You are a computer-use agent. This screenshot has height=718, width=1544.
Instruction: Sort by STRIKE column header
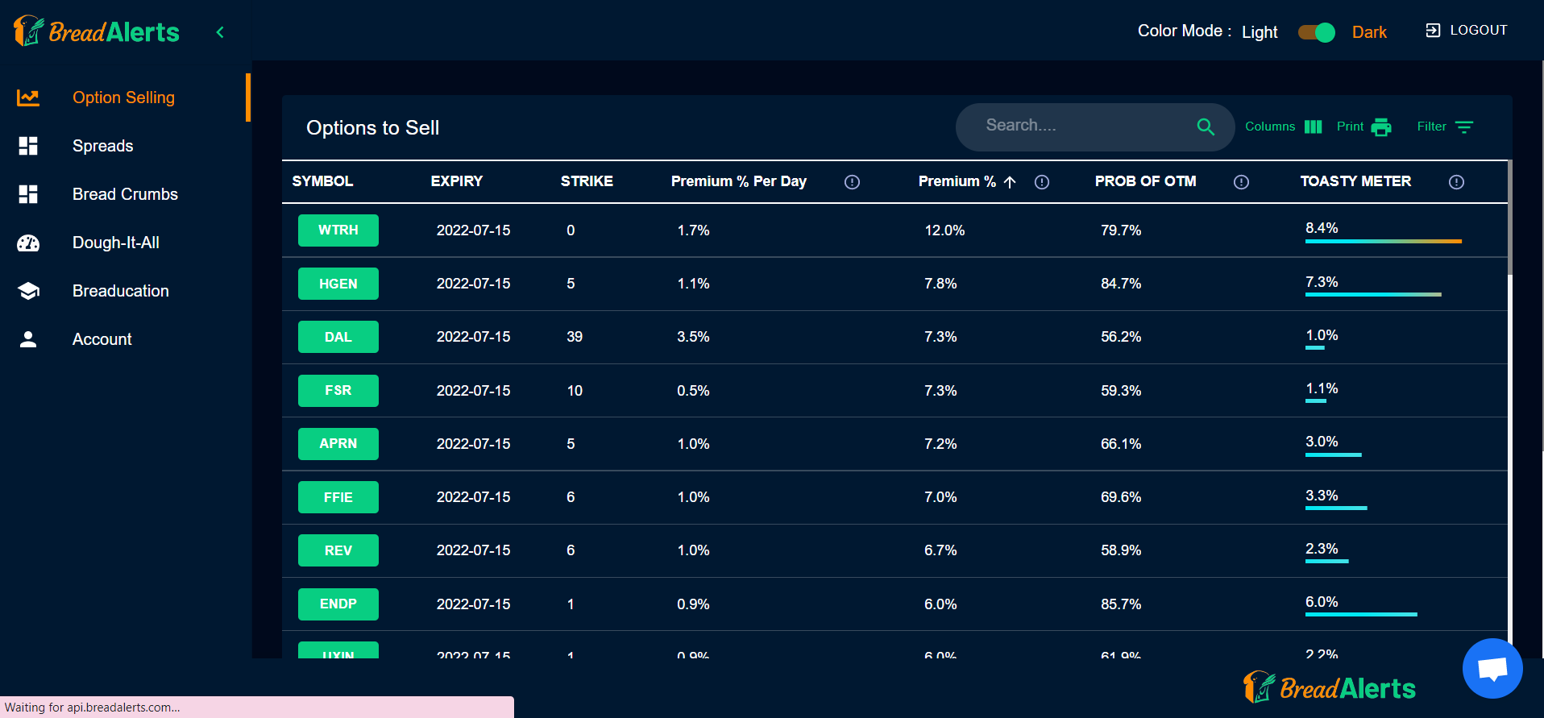pos(587,181)
